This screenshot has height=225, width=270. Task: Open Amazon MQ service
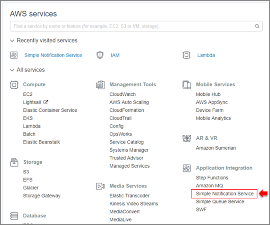(209, 186)
